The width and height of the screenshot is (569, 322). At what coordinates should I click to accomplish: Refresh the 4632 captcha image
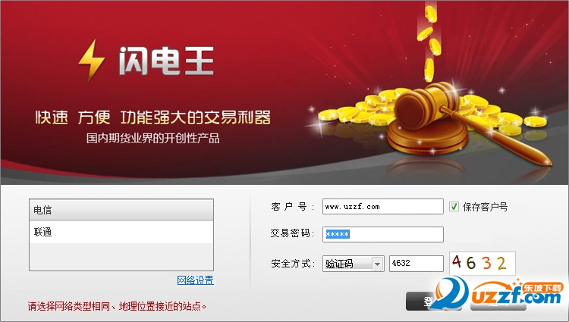483,263
